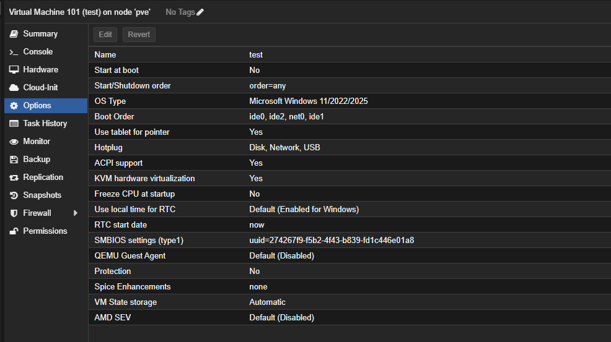611x342 pixels.
Task: Switch to the Options tab
Action: [x=37, y=106]
